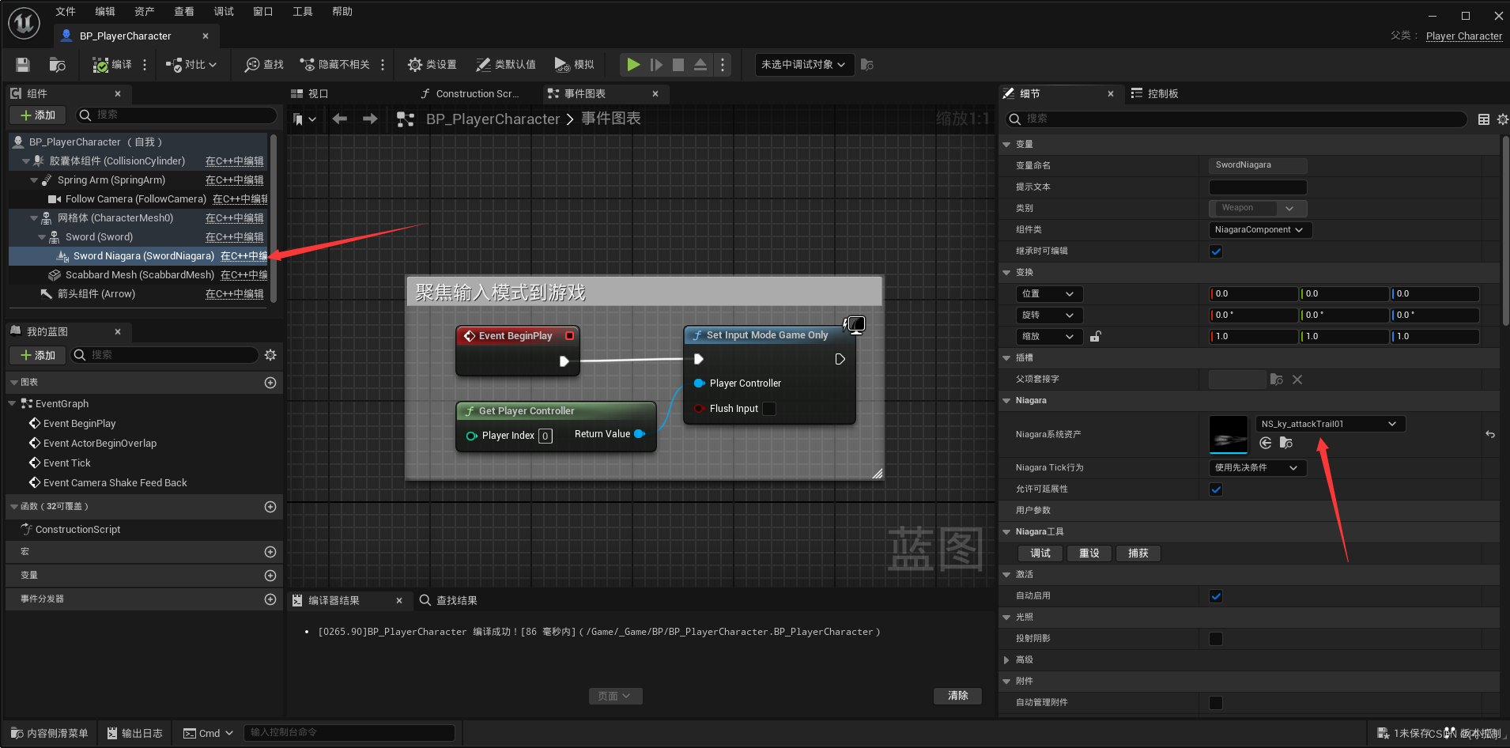Open graph bookmarks dropdown

point(304,119)
